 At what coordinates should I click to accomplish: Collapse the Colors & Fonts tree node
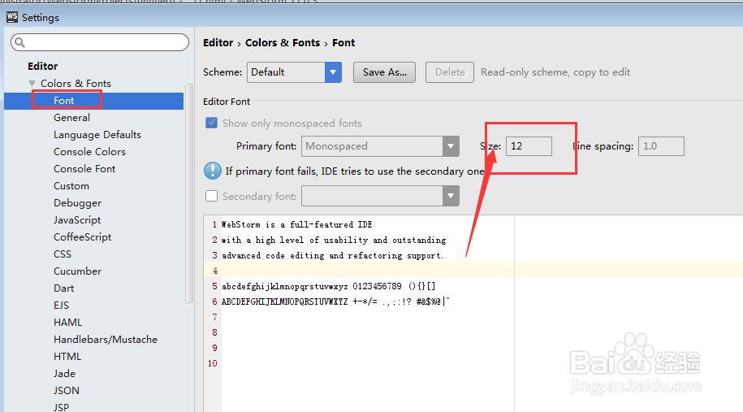tap(32, 84)
